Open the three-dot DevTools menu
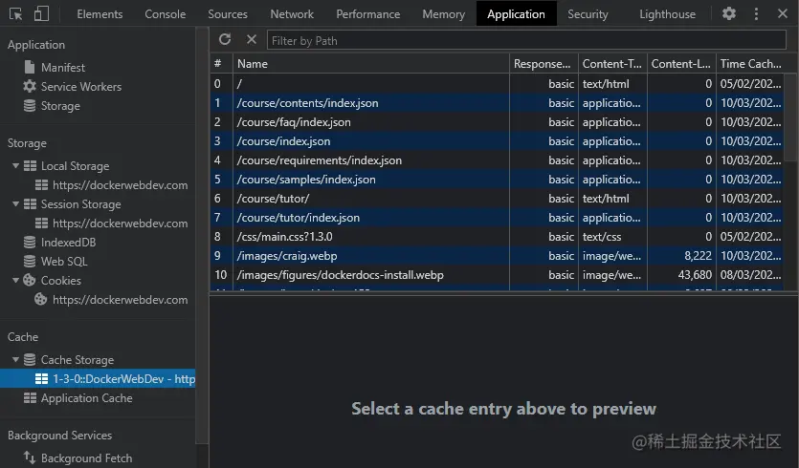The height and width of the screenshot is (468, 799). [x=756, y=13]
